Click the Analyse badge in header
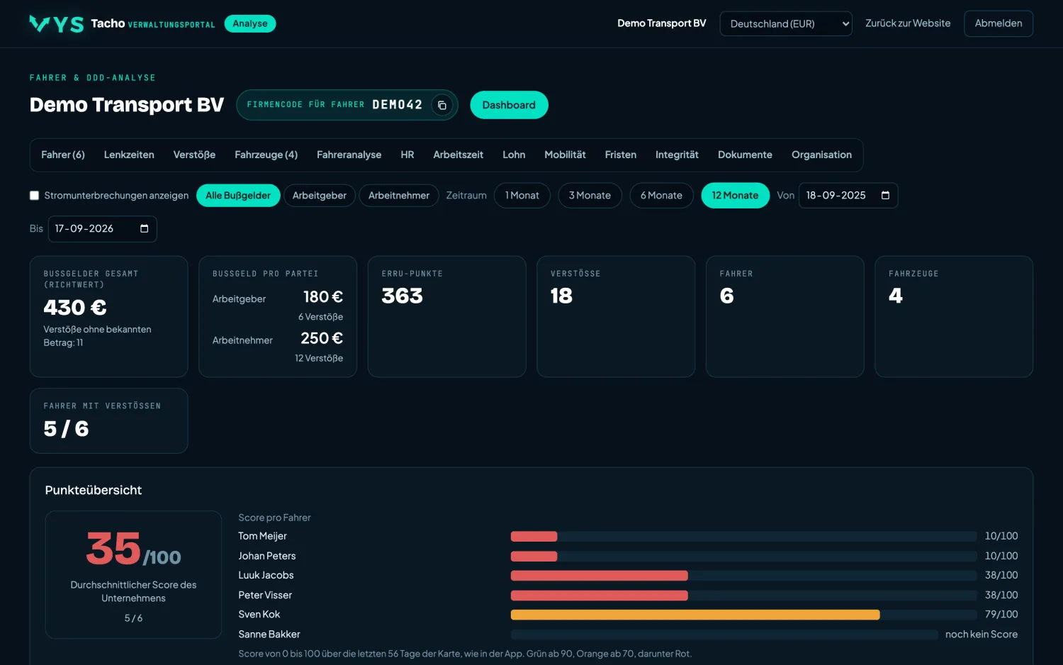The width and height of the screenshot is (1063, 665). (250, 23)
